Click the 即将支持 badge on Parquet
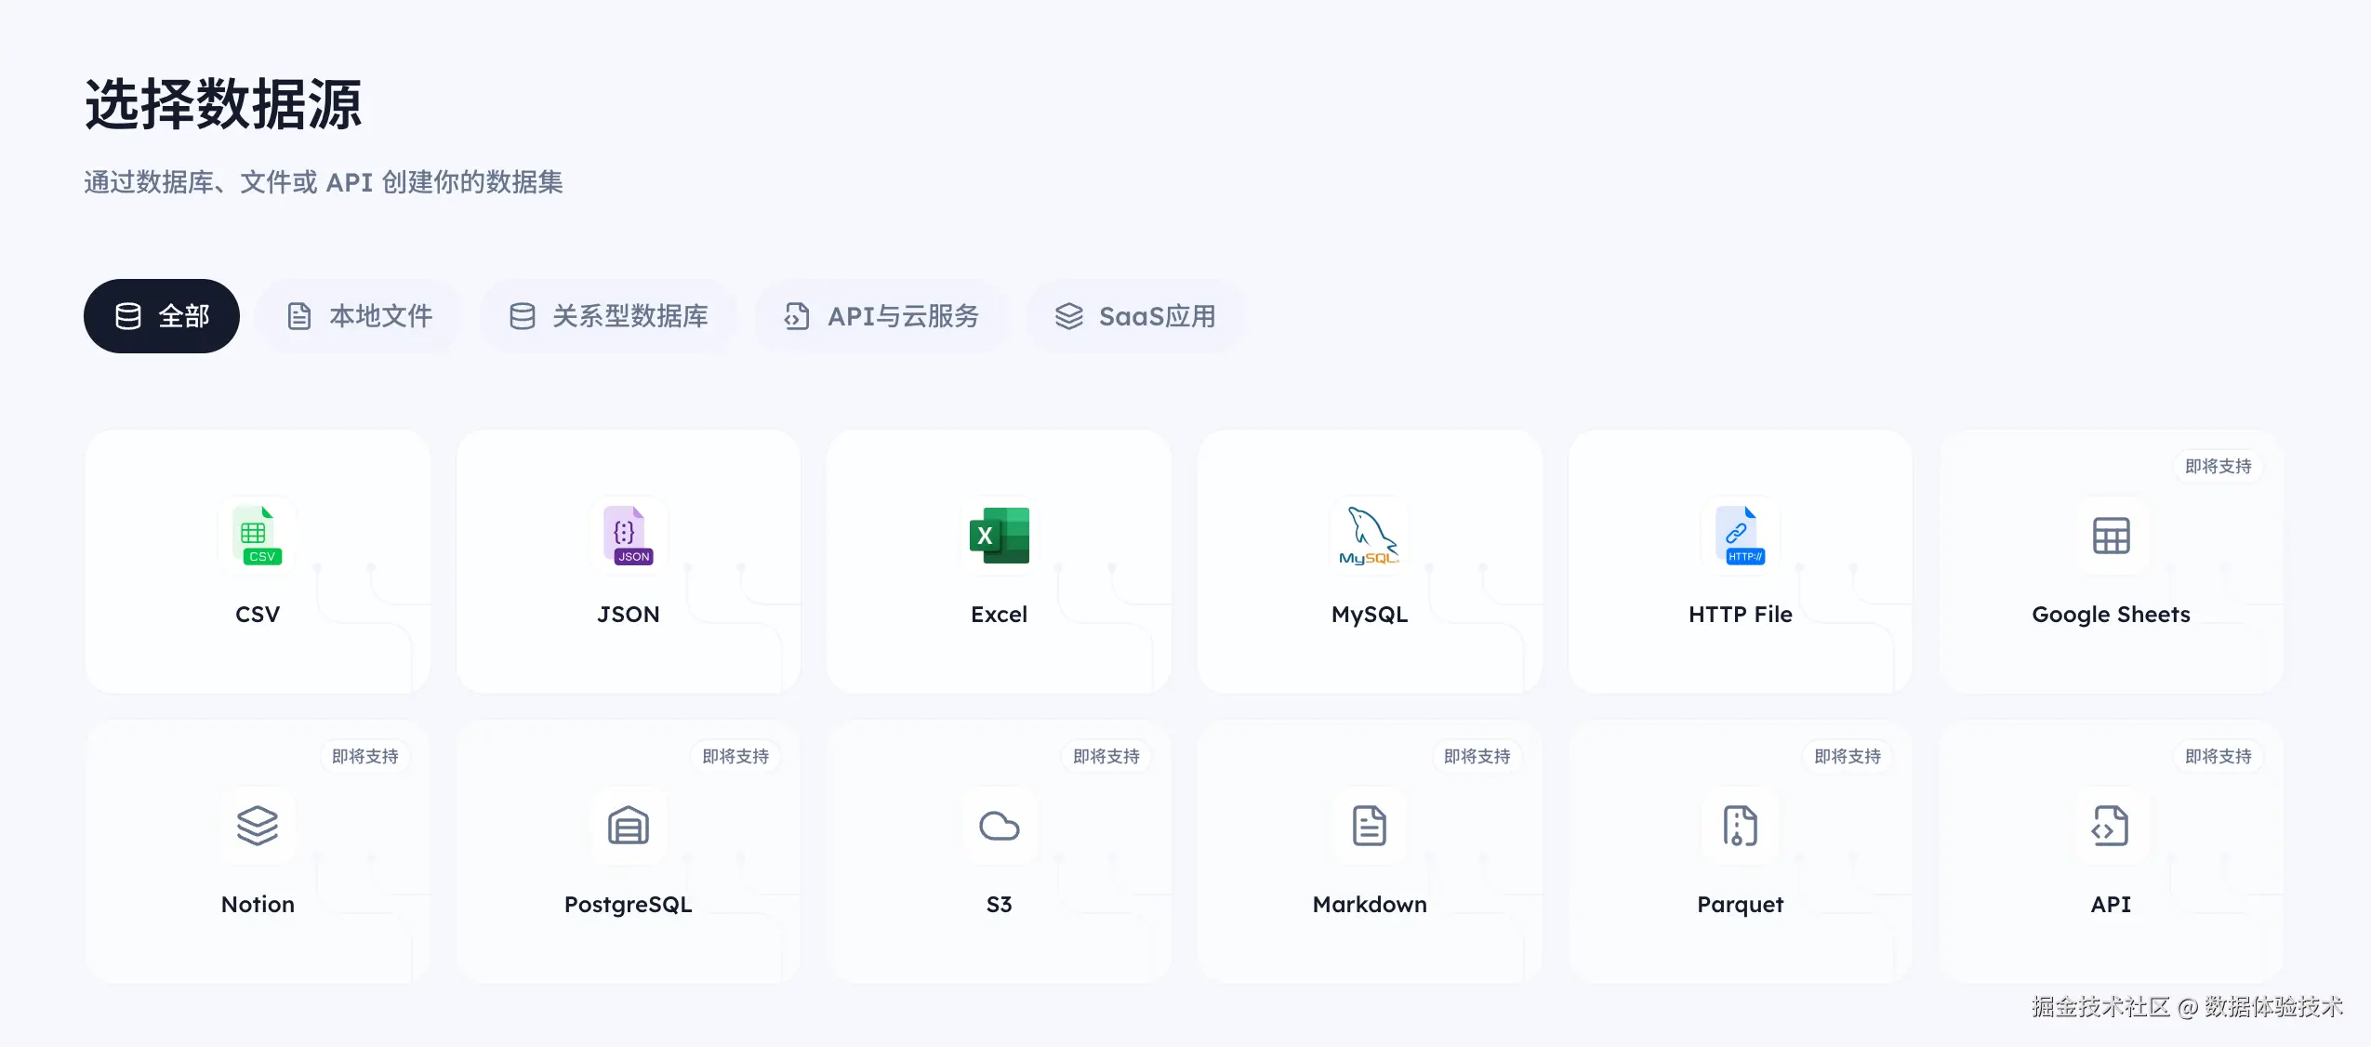Screen dimensions: 2371x1047 [1848, 757]
